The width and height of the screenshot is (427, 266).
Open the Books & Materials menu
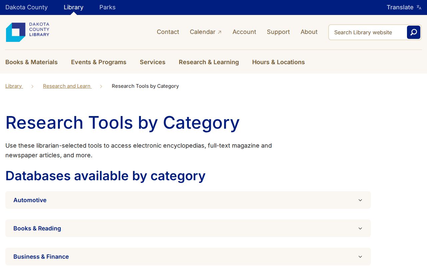tap(31, 62)
